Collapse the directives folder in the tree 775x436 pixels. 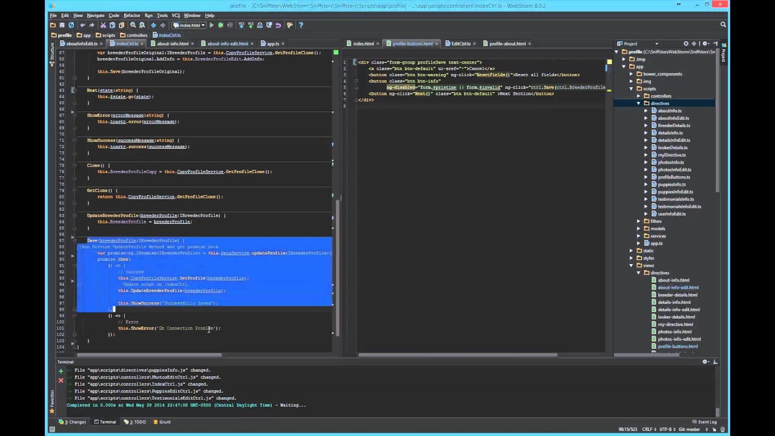tap(638, 104)
